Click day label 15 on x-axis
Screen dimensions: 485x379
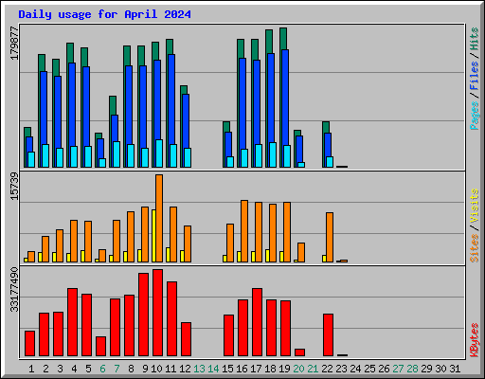pos(227,369)
